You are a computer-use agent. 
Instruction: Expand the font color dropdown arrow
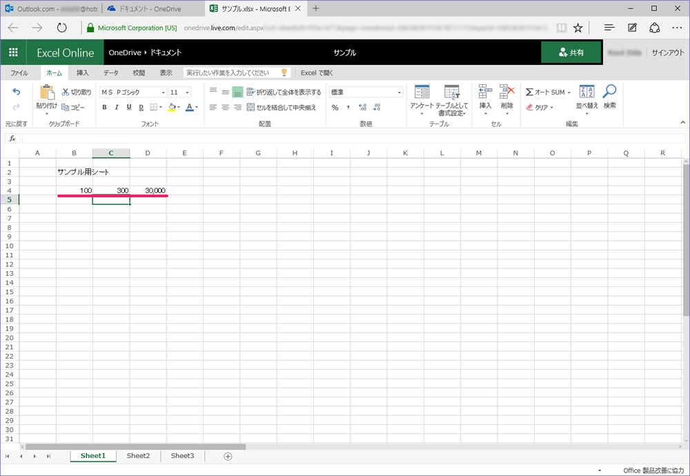(197, 107)
